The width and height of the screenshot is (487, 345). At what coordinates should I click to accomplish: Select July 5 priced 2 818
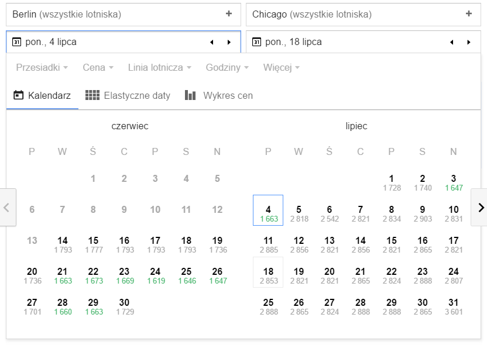299,213
